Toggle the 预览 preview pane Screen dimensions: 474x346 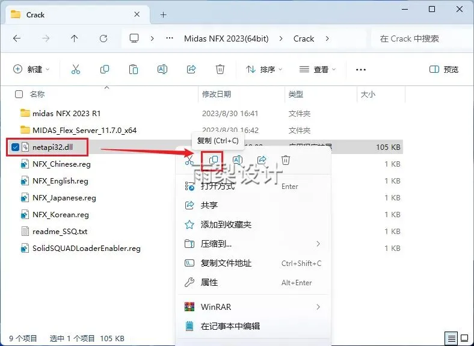coord(444,70)
